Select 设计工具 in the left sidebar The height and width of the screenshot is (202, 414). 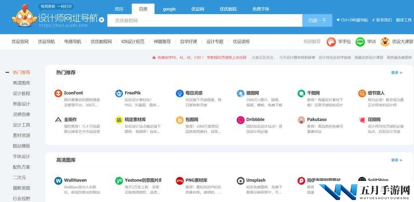pyautogui.click(x=21, y=125)
